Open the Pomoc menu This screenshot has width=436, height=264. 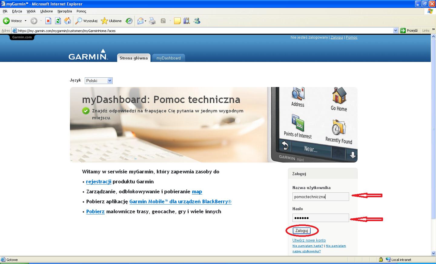pyautogui.click(x=81, y=11)
